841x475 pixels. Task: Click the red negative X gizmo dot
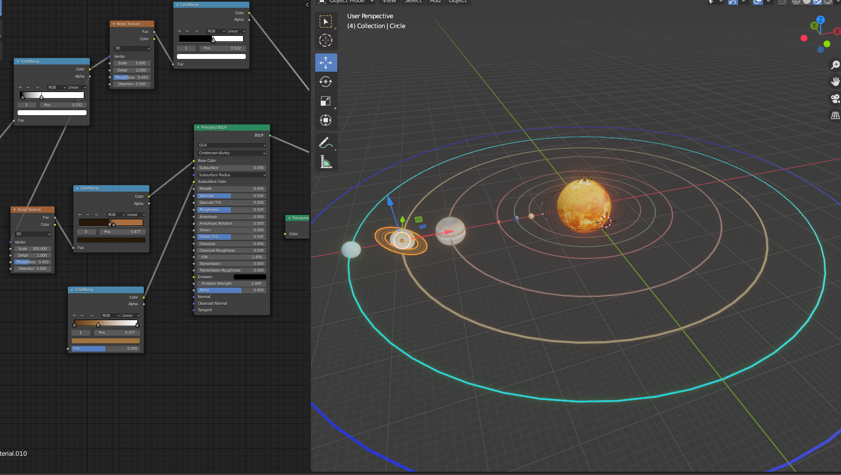(804, 38)
